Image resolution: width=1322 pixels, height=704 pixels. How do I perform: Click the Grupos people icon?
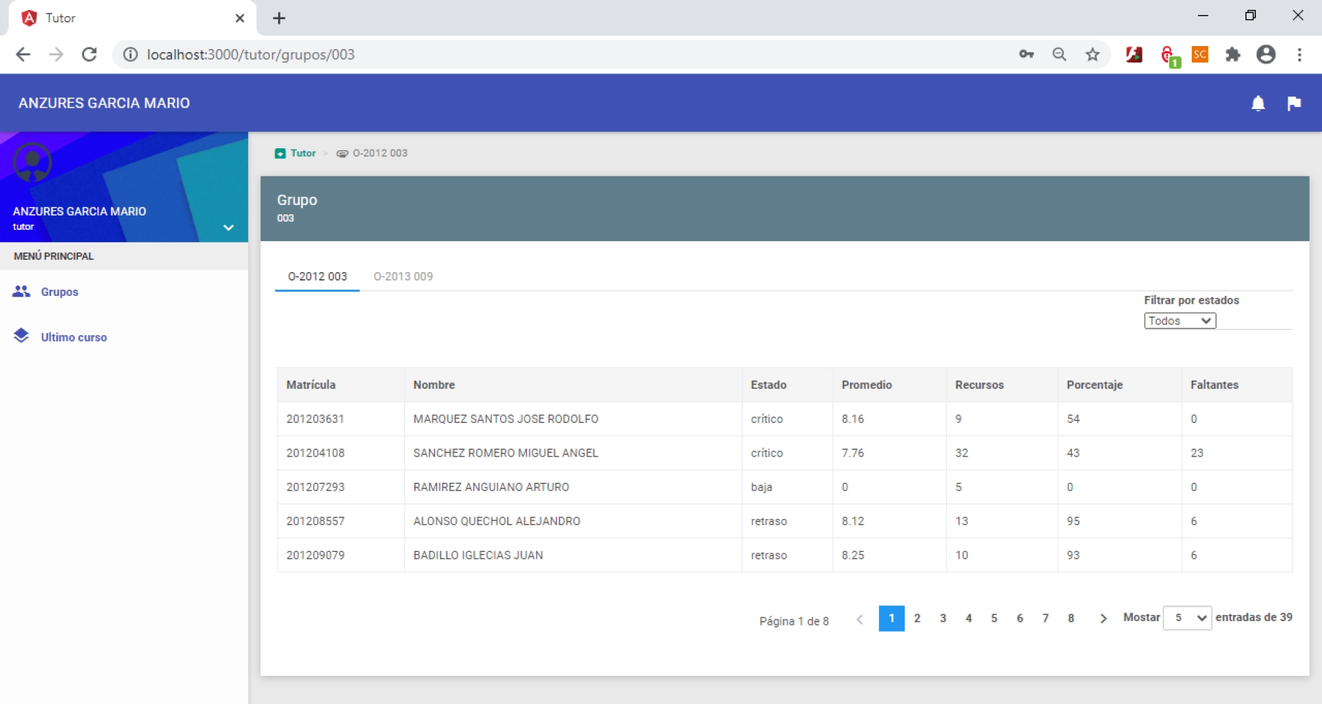pos(21,292)
